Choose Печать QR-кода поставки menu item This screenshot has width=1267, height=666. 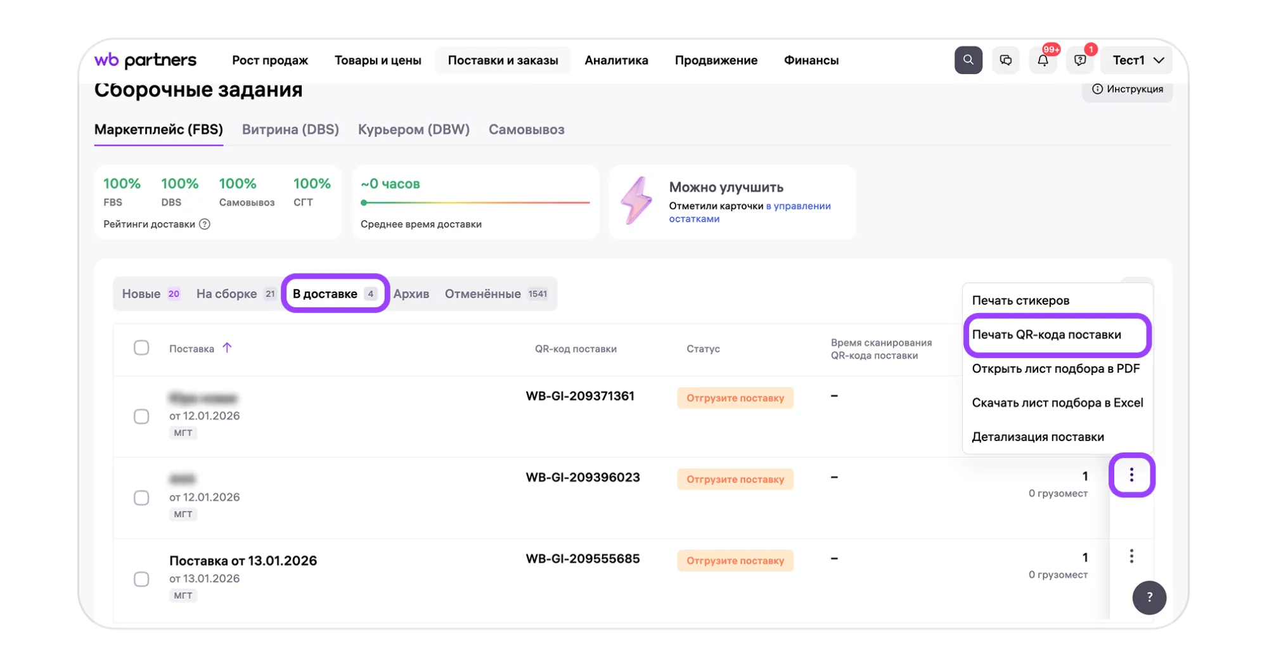click(1046, 335)
